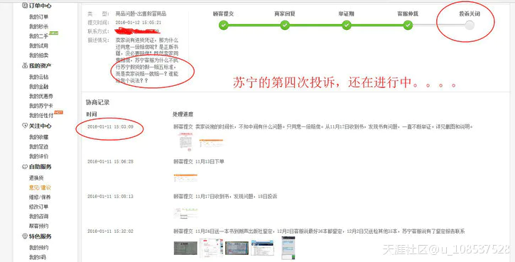Open 我的拍卖 link
515x262 pixels.
39,55
